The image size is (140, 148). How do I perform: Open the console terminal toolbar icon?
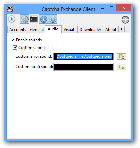(34, 19)
